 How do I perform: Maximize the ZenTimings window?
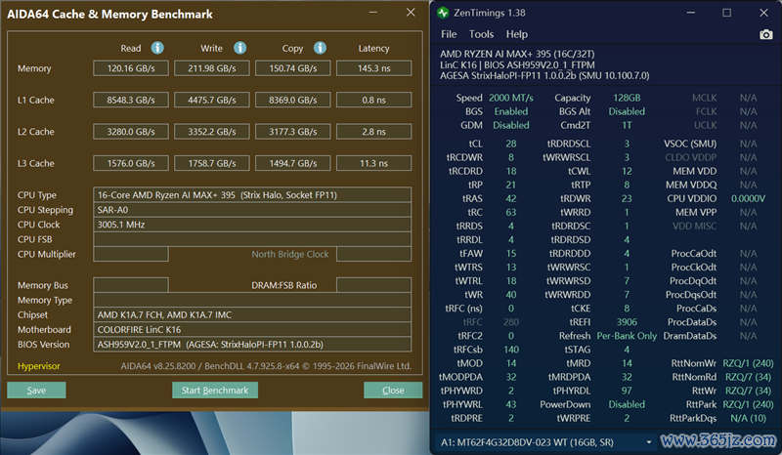pyautogui.click(x=726, y=13)
